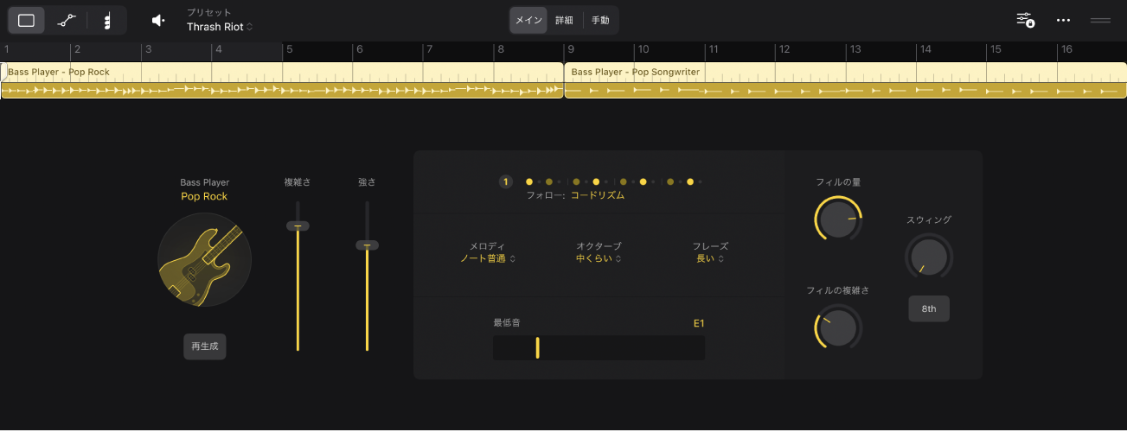Grab the panel resize handle lines icon
The height and width of the screenshot is (432, 1127).
pyautogui.click(x=1100, y=20)
